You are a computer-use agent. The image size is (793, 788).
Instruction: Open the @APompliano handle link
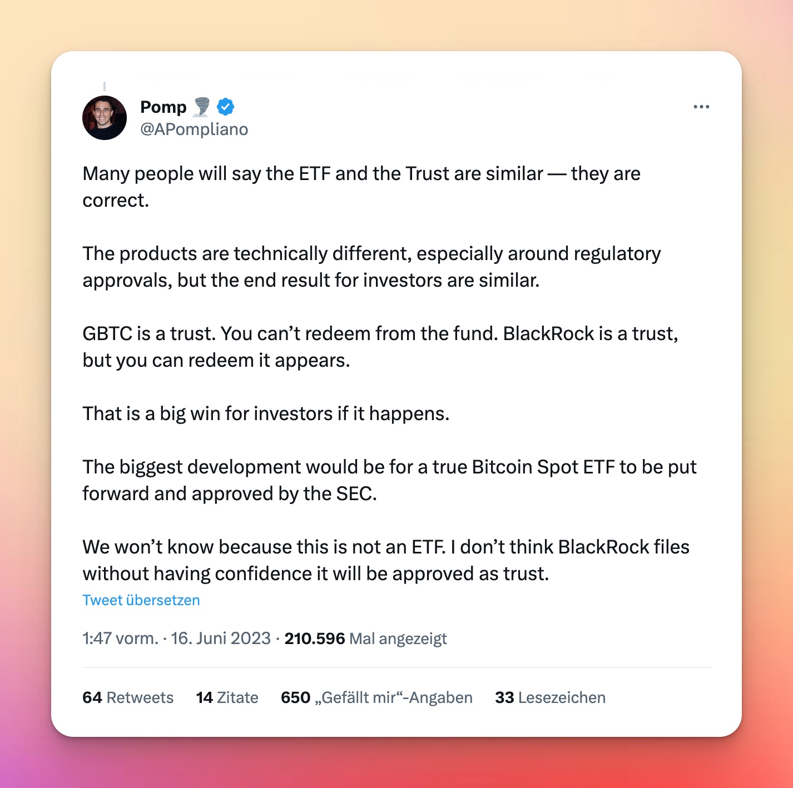point(194,129)
